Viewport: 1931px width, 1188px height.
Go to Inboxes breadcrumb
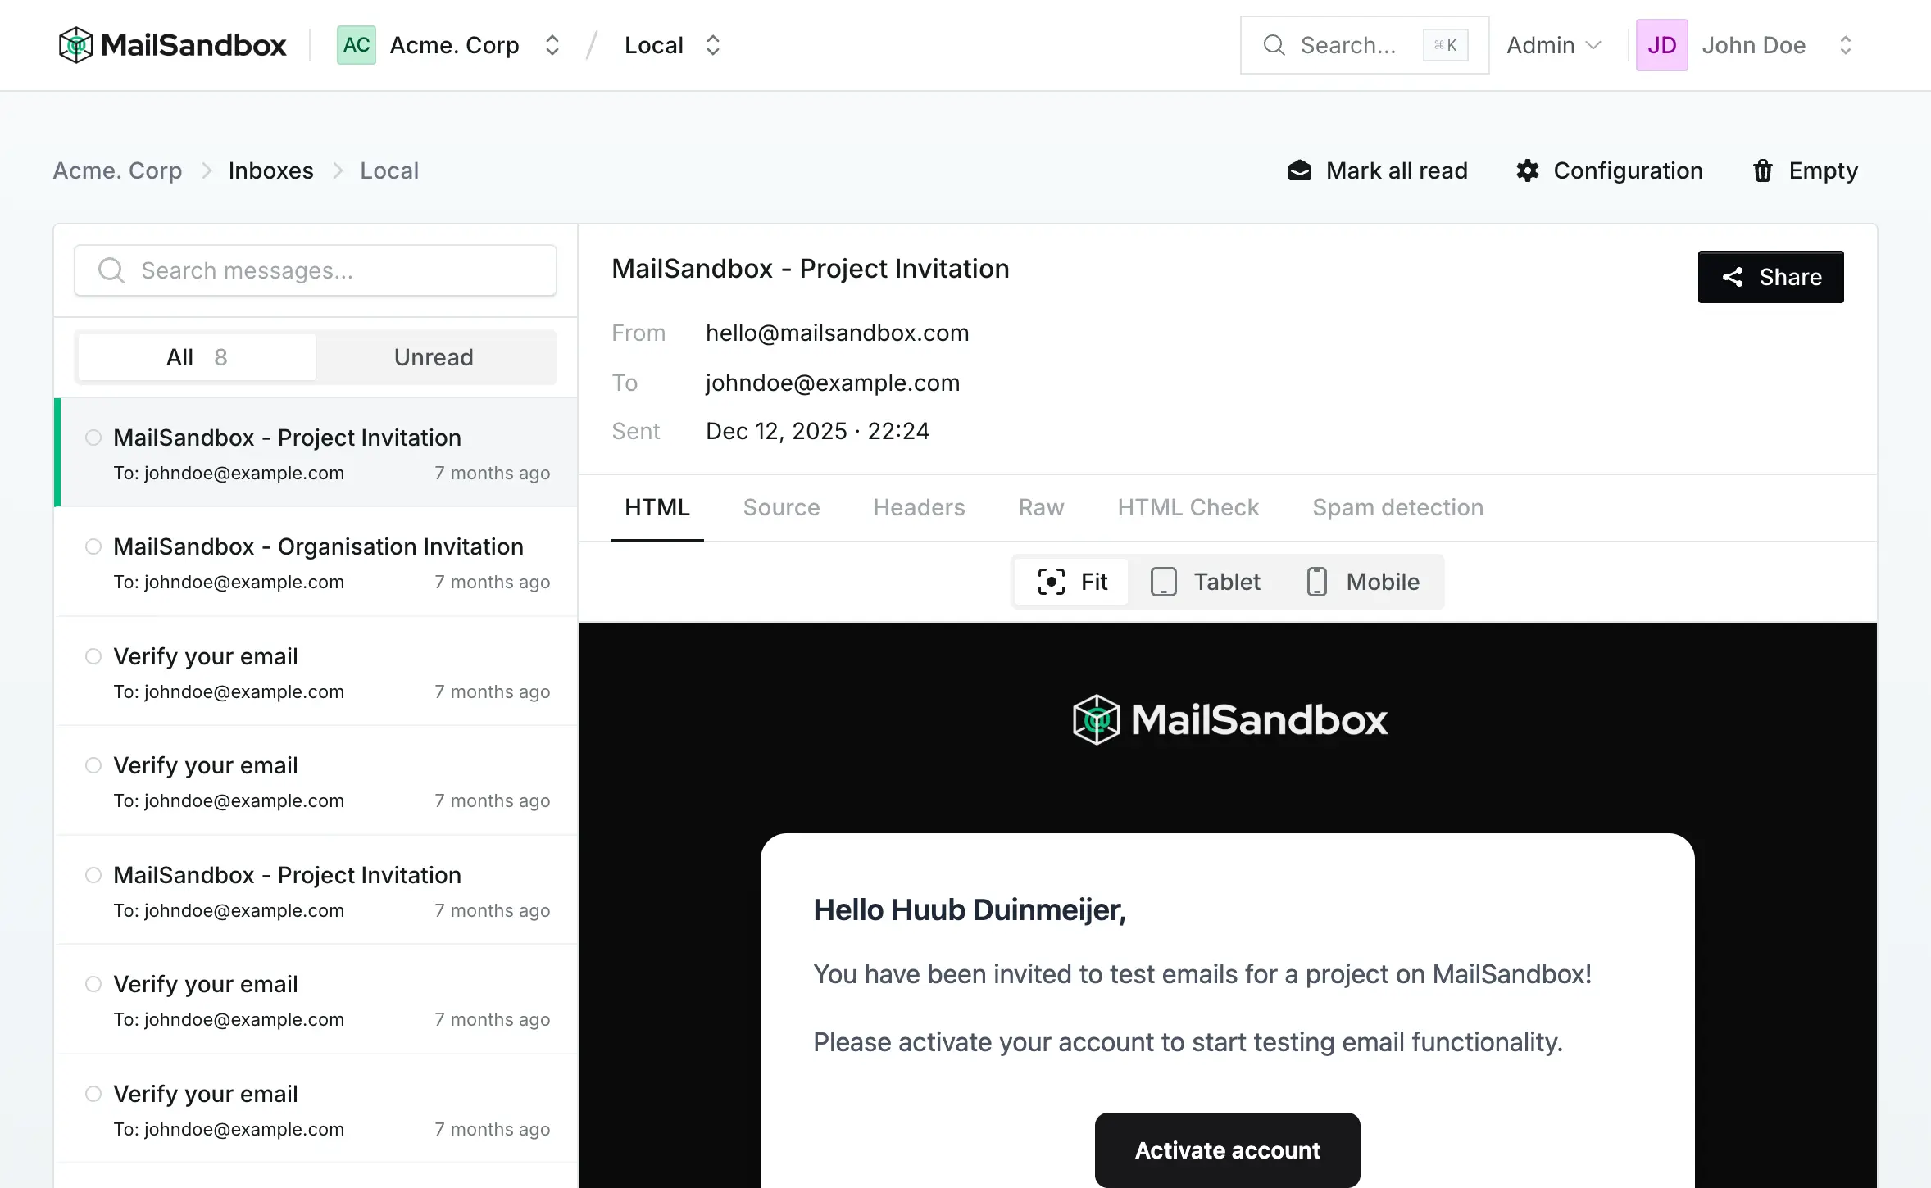point(271,170)
